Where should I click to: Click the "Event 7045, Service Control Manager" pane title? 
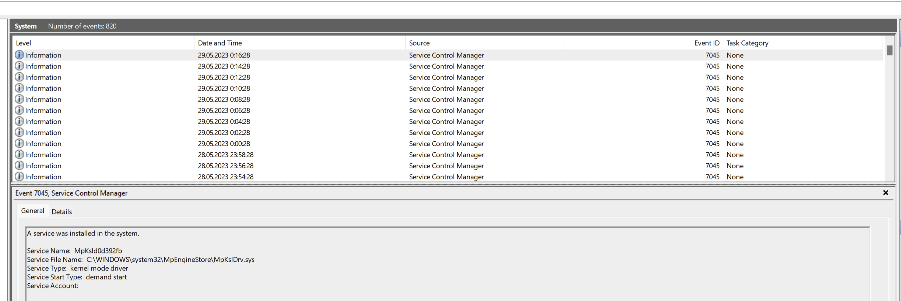(71, 193)
